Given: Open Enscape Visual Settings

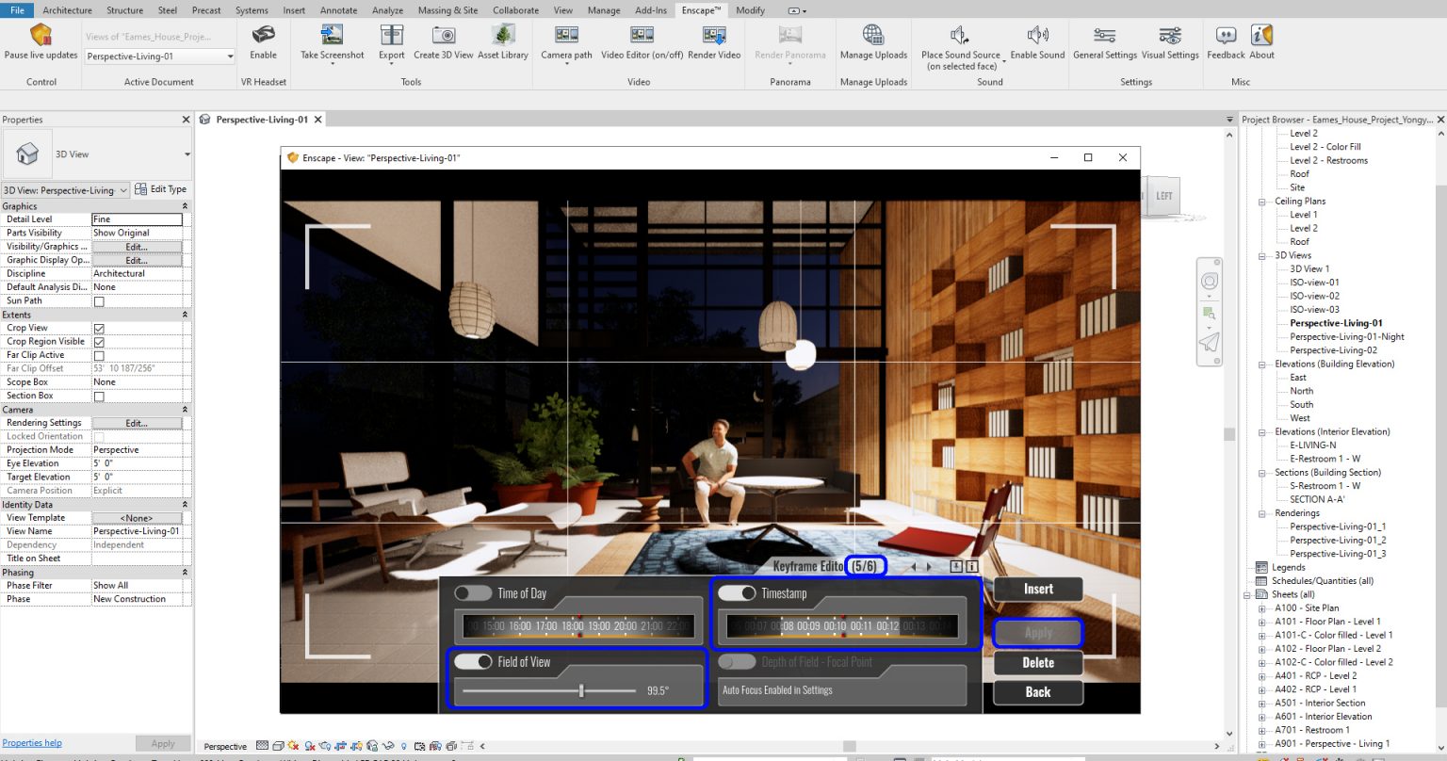Looking at the screenshot, I should tap(1170, 42).
